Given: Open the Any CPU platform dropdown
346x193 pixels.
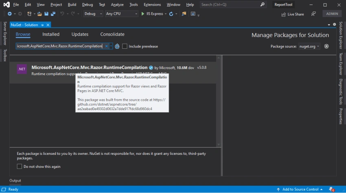Looking at the screenshot, I should [x=121, y=14].
